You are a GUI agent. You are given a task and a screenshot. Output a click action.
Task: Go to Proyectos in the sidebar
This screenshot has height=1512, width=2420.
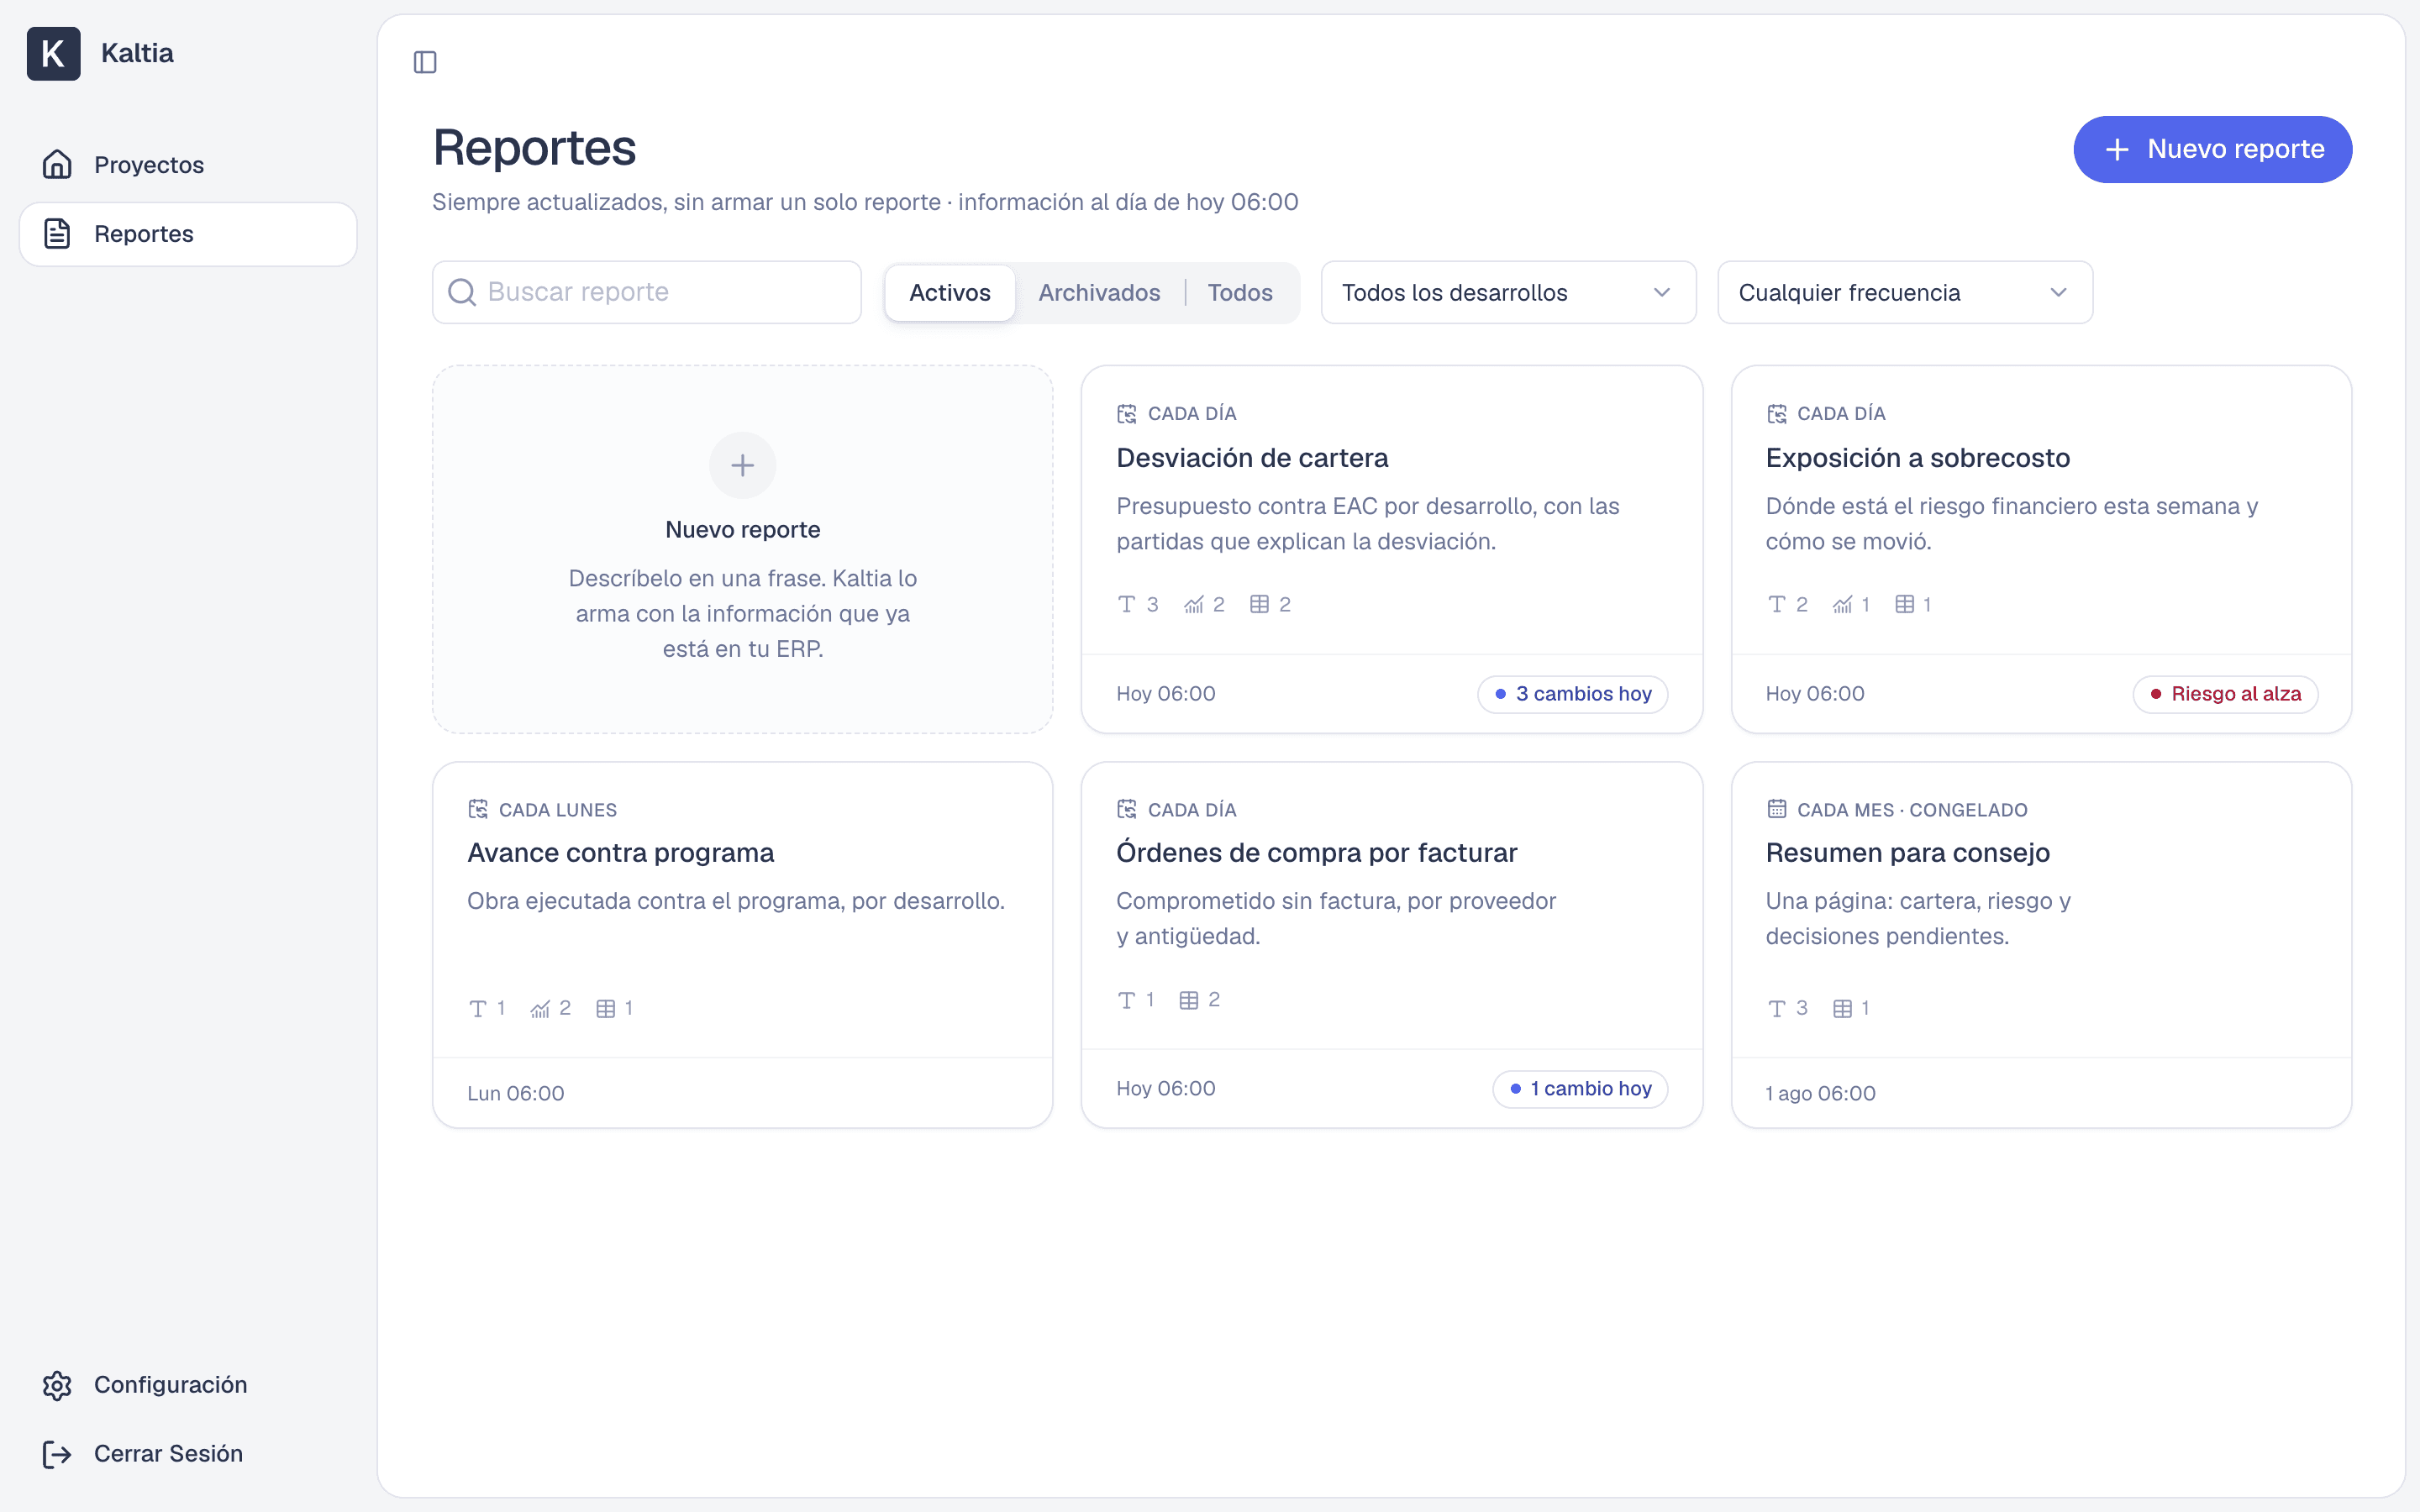click(188, 164)
